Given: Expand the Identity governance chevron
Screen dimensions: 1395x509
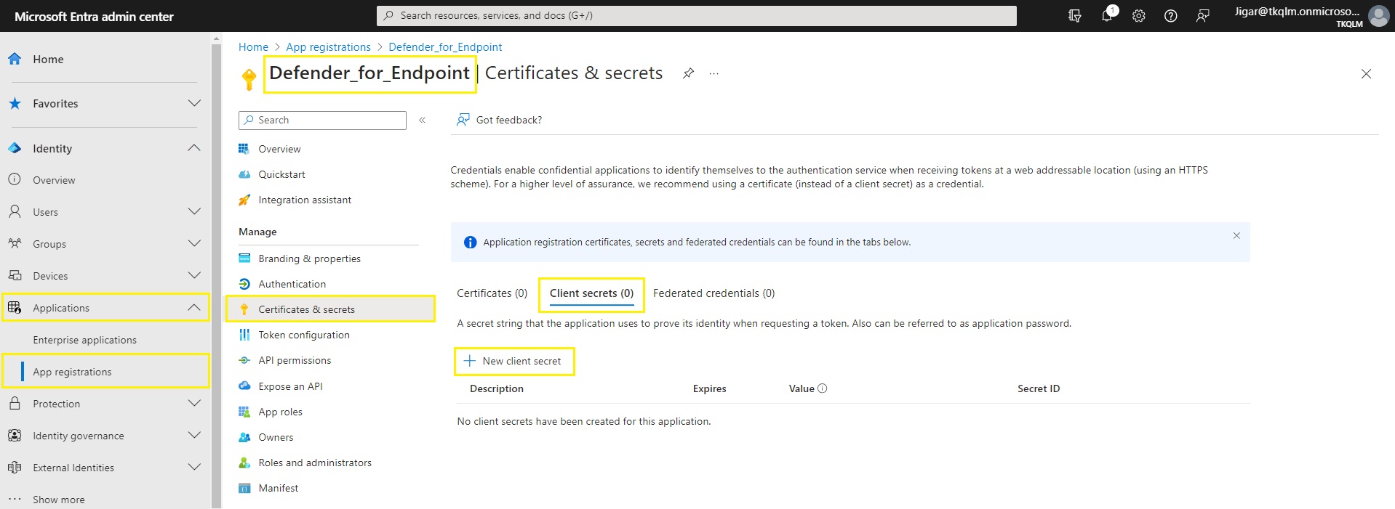Looking at the screenshot, I should (x=194, y=435).
